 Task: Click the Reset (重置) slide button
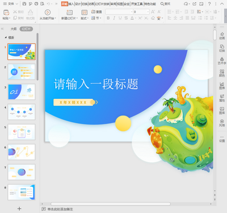tap(96, 12)
